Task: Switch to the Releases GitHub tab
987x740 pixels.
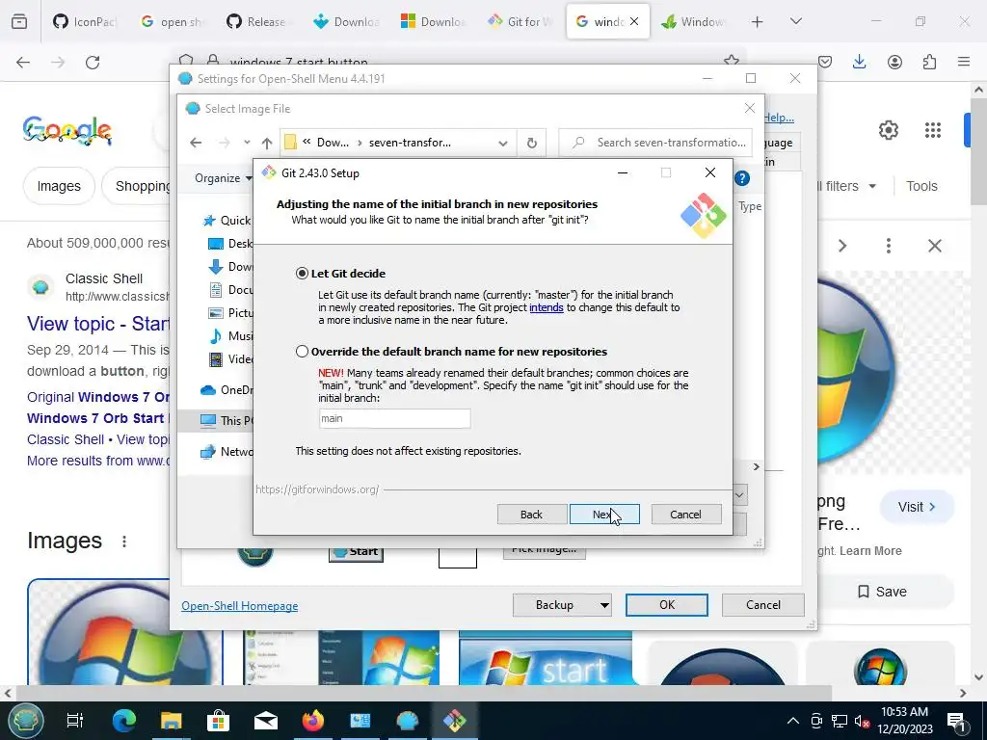Action: pos(256,21)
